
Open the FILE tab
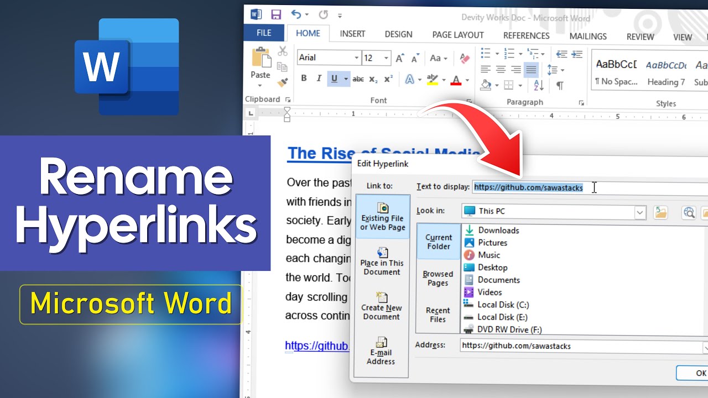point(264,33)
